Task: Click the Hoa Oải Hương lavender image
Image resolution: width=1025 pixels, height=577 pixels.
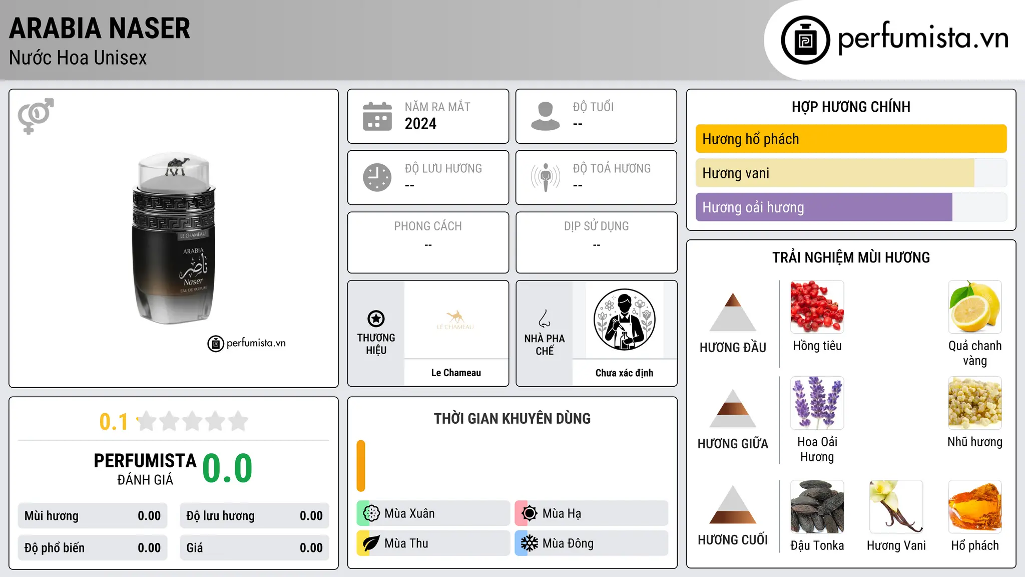Action: 817,403
